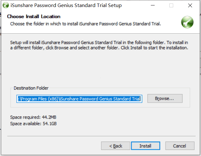Screen dimensions: 201x156
Task: Click the 'Destination Folder' group label
Action: pos(31,88)
